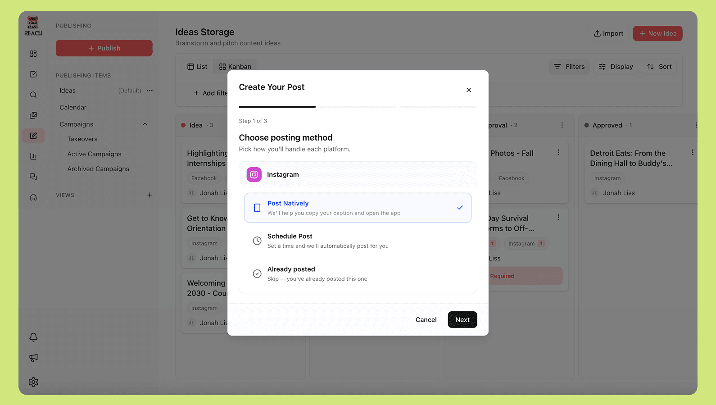Image resolution: width=716 pixels, height=405 pixels.
Task: Click the Instagram tag on Day Survival card
Action: click(526, 244)
